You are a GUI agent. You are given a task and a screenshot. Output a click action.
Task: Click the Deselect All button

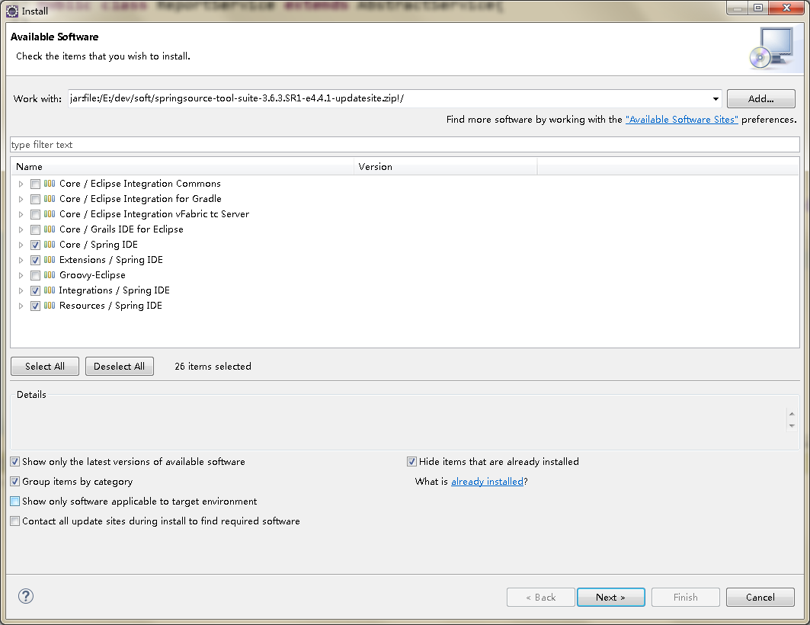[x=120, y=366]
